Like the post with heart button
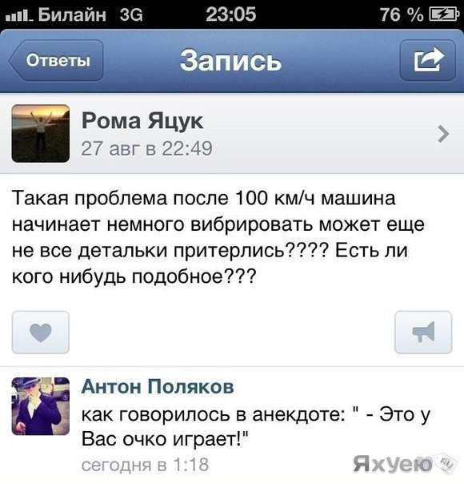Screen dimensions: 464x484 pyautogui.click(x=41, y=332)
